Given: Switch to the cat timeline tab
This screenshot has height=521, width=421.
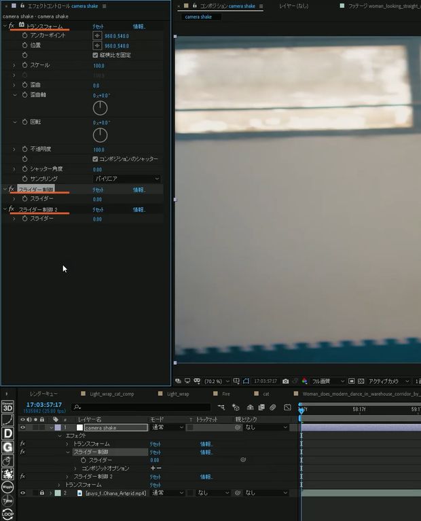Looking at the screenshot, I should click(x=266, y=394).
